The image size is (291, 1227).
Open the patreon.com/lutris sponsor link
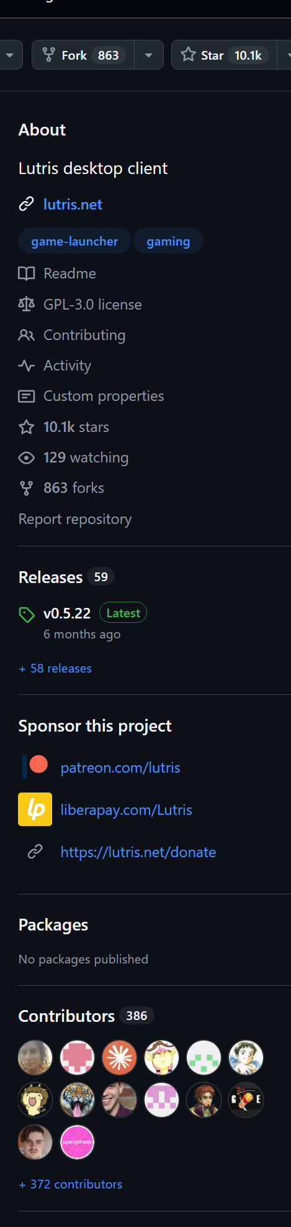pos(120,768)
